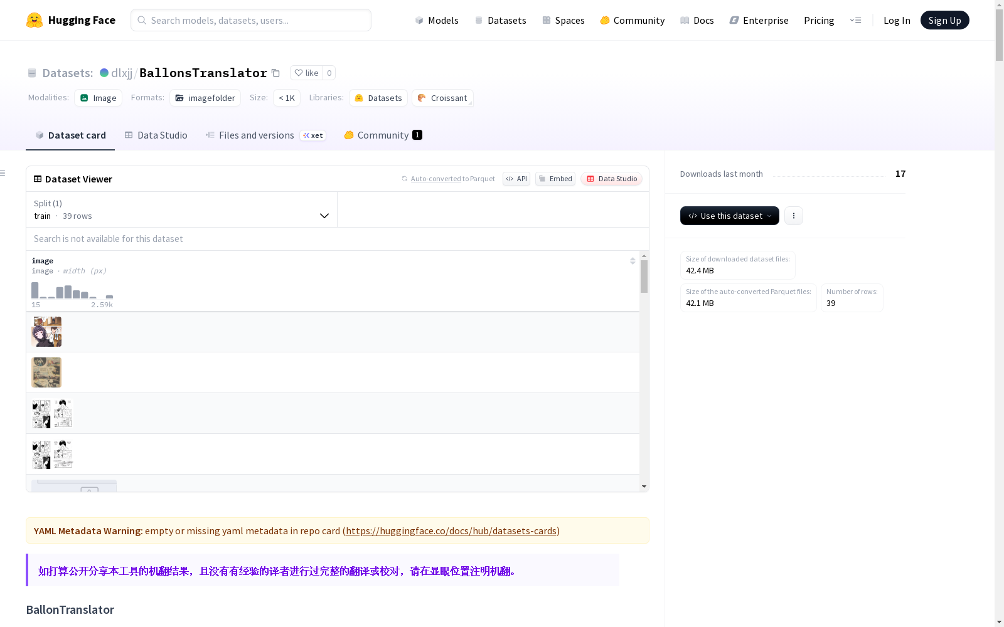The height and width of the screenshot is (627, 1004).
Task: Click the Embed button
Action: (x=555, y=179)
